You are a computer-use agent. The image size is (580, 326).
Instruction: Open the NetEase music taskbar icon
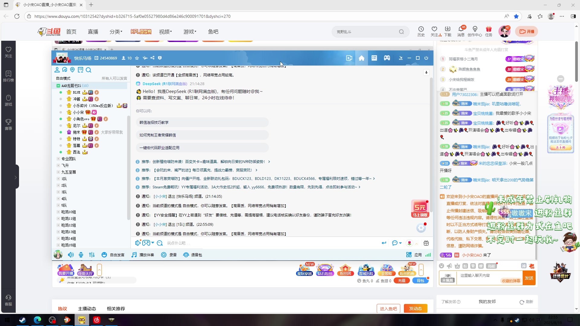[97, 320]
